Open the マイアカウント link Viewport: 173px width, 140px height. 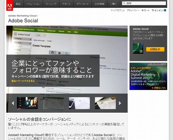tap(118, 10)
